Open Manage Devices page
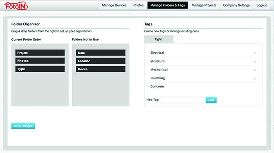The height and width of the screenshot is (153, 274). (114, 5)
